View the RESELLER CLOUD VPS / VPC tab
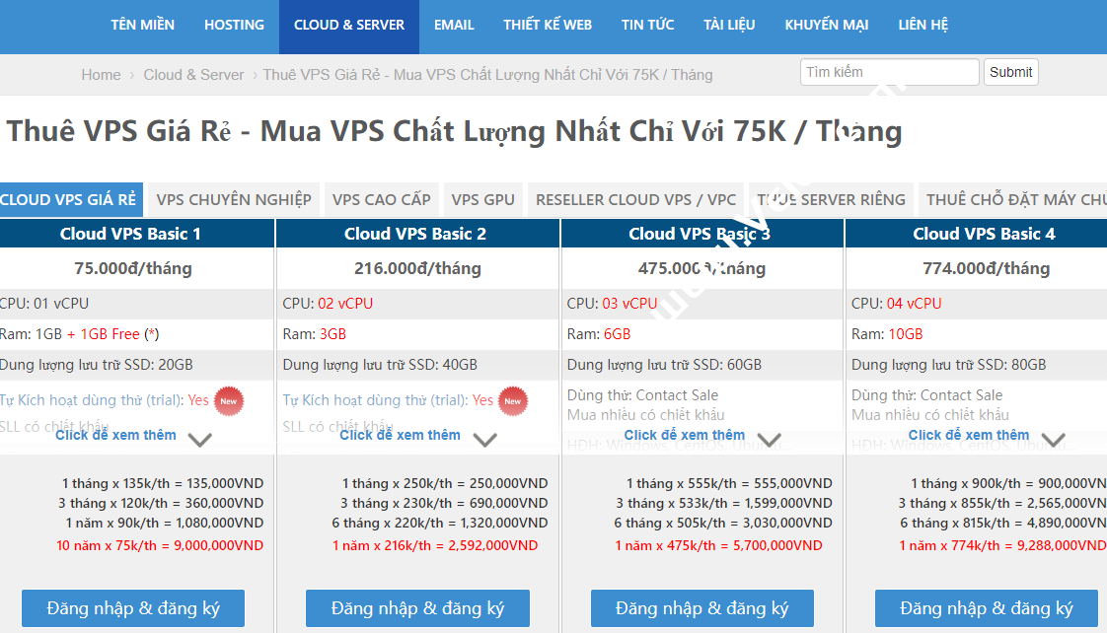The image size is (1107, 633). pyautogui.click(x=635, y=199)
